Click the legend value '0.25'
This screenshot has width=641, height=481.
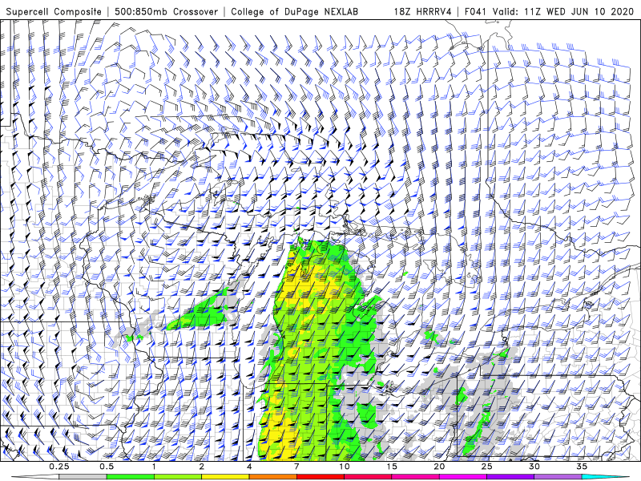(59, 467)
